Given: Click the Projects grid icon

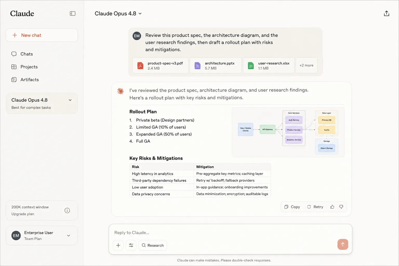Looking at the screenshot, I should click(x=14, y=67).
